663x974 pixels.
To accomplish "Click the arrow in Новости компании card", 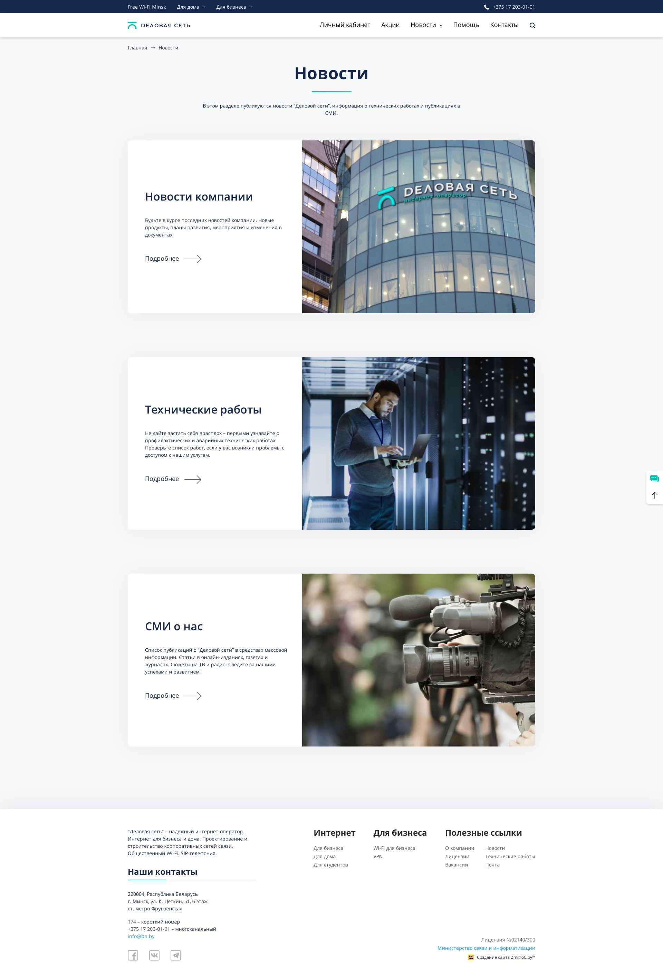I will click(x=193, y=259).
